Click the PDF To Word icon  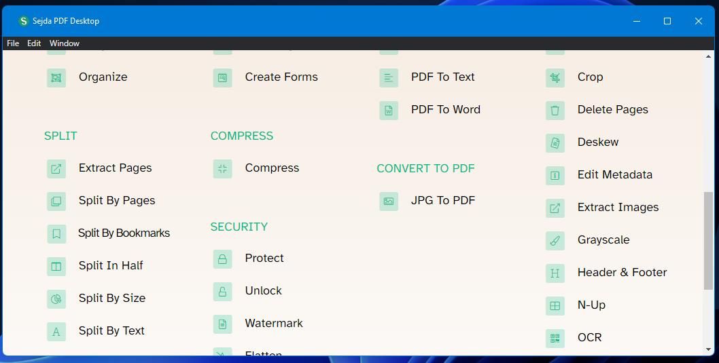(389, 111)
